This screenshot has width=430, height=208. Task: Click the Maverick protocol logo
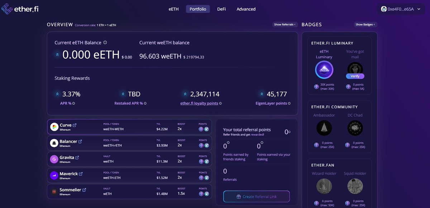click(54, 175)
